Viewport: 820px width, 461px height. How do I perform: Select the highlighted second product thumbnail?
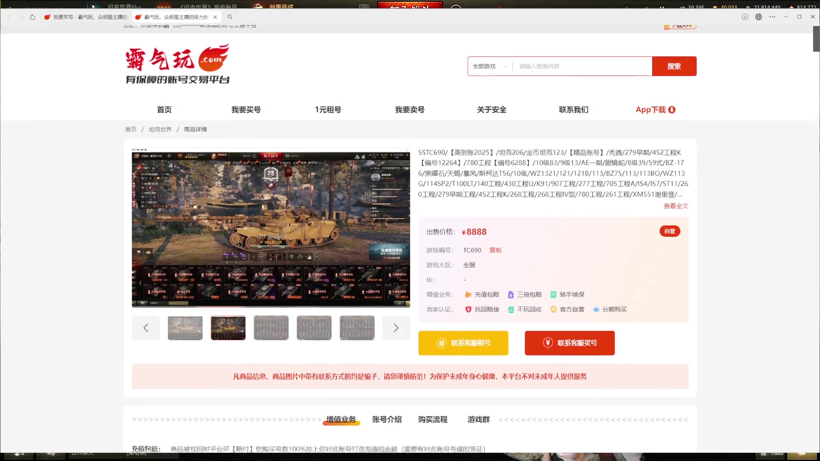click(228, 328)
